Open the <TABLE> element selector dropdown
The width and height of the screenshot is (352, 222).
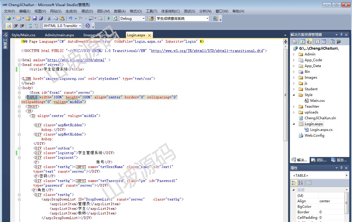pyautogui.click(x=346, y=176)
